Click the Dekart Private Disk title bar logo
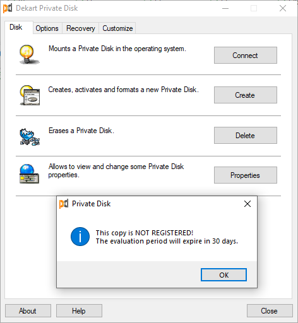The height and width of the screenshot is (323, 298). pyautogui.click(x=8, y=8)
